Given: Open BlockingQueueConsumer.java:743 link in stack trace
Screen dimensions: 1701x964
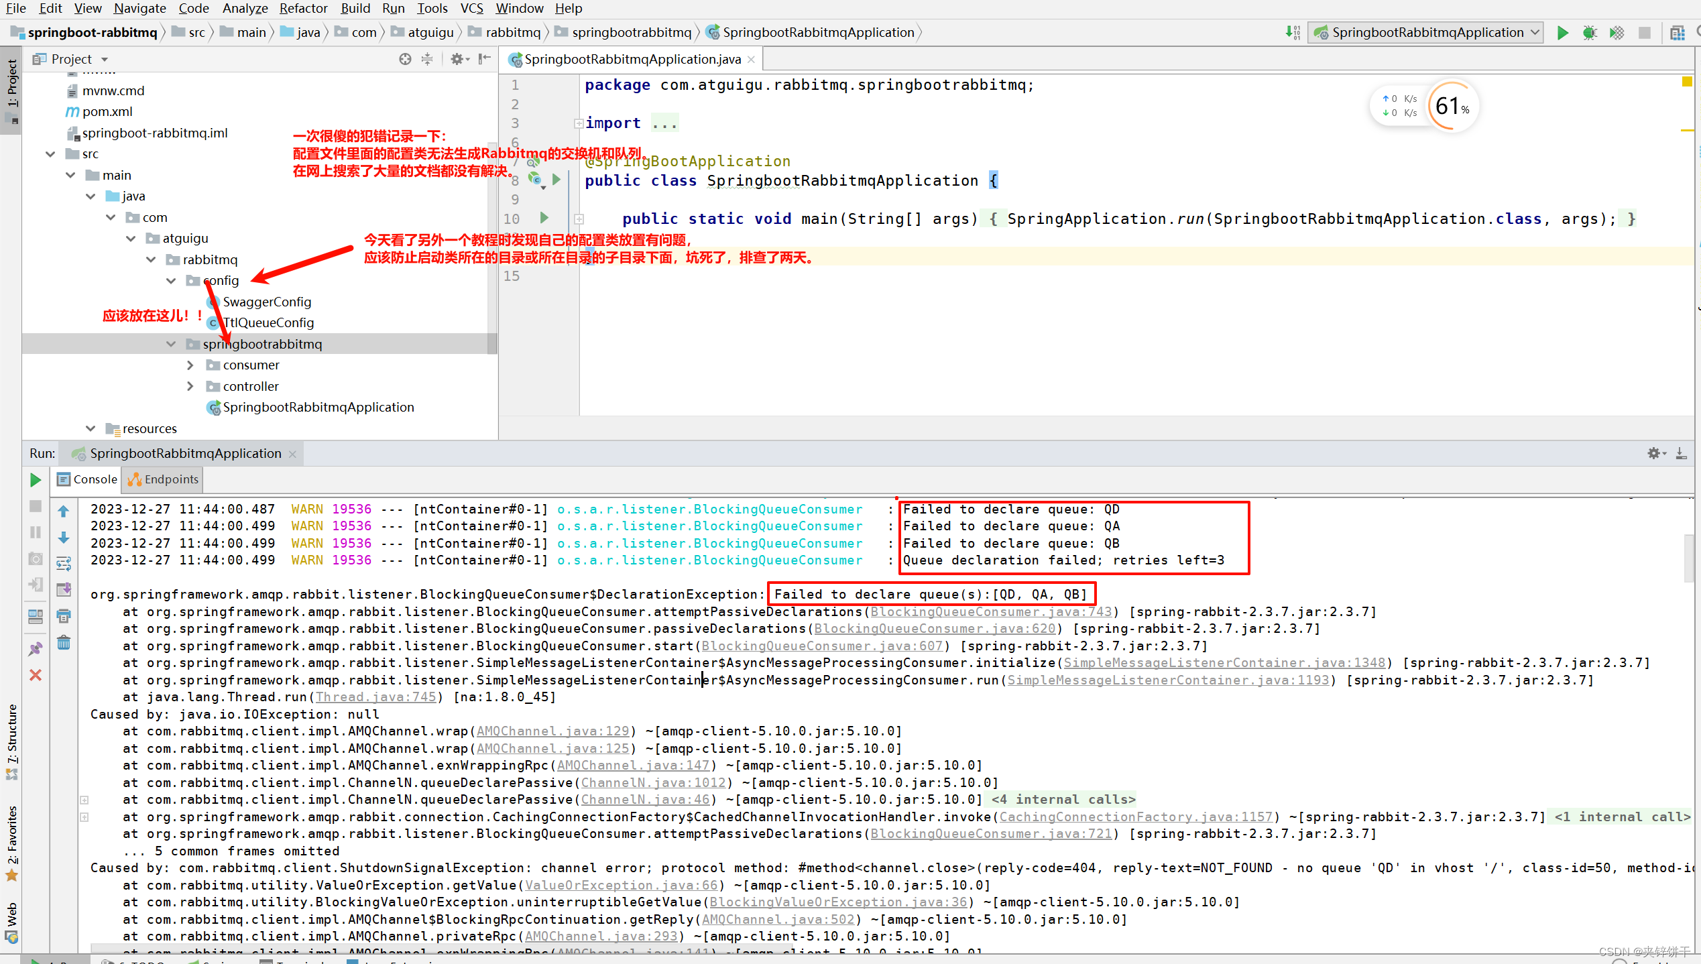Looking at the screenshot, I should point(990,611).
